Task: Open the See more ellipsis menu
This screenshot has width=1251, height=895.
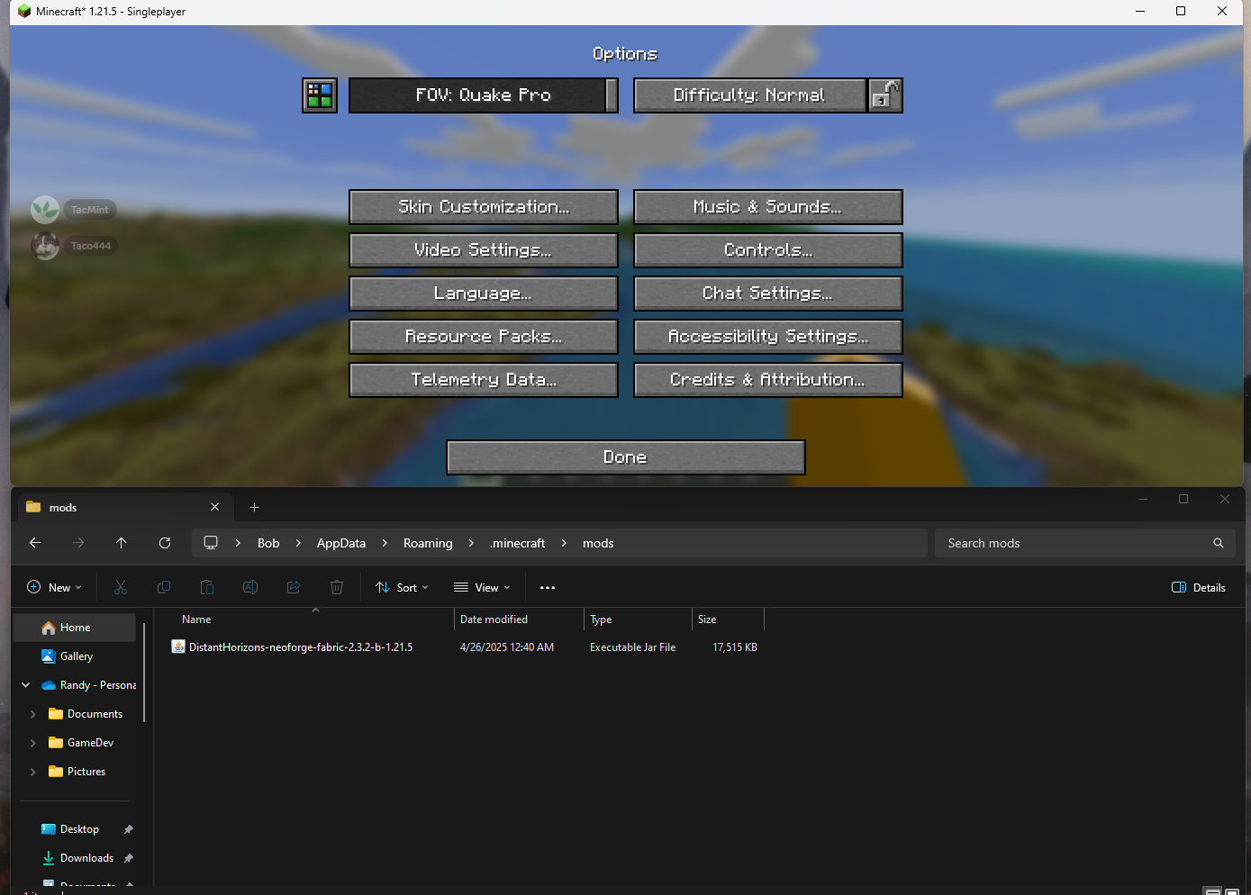Action: (x=548, y=588)
